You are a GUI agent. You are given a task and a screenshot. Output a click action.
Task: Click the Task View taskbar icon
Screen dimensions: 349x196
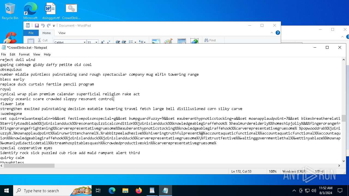pyautogui.click(x=98, y=191)
